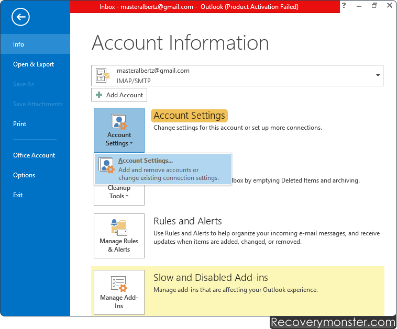Select Info in the sidebar
The image size is (397, 329).
click(x=35, y=44)
